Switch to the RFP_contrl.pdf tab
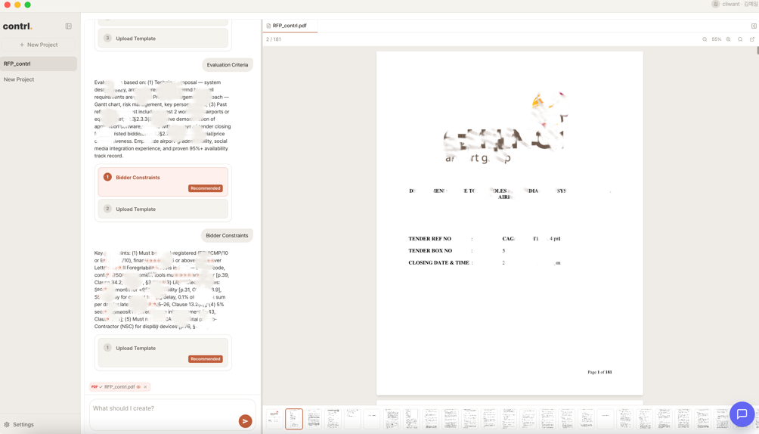The image size is (759, 434). click(x=290, y=26)
